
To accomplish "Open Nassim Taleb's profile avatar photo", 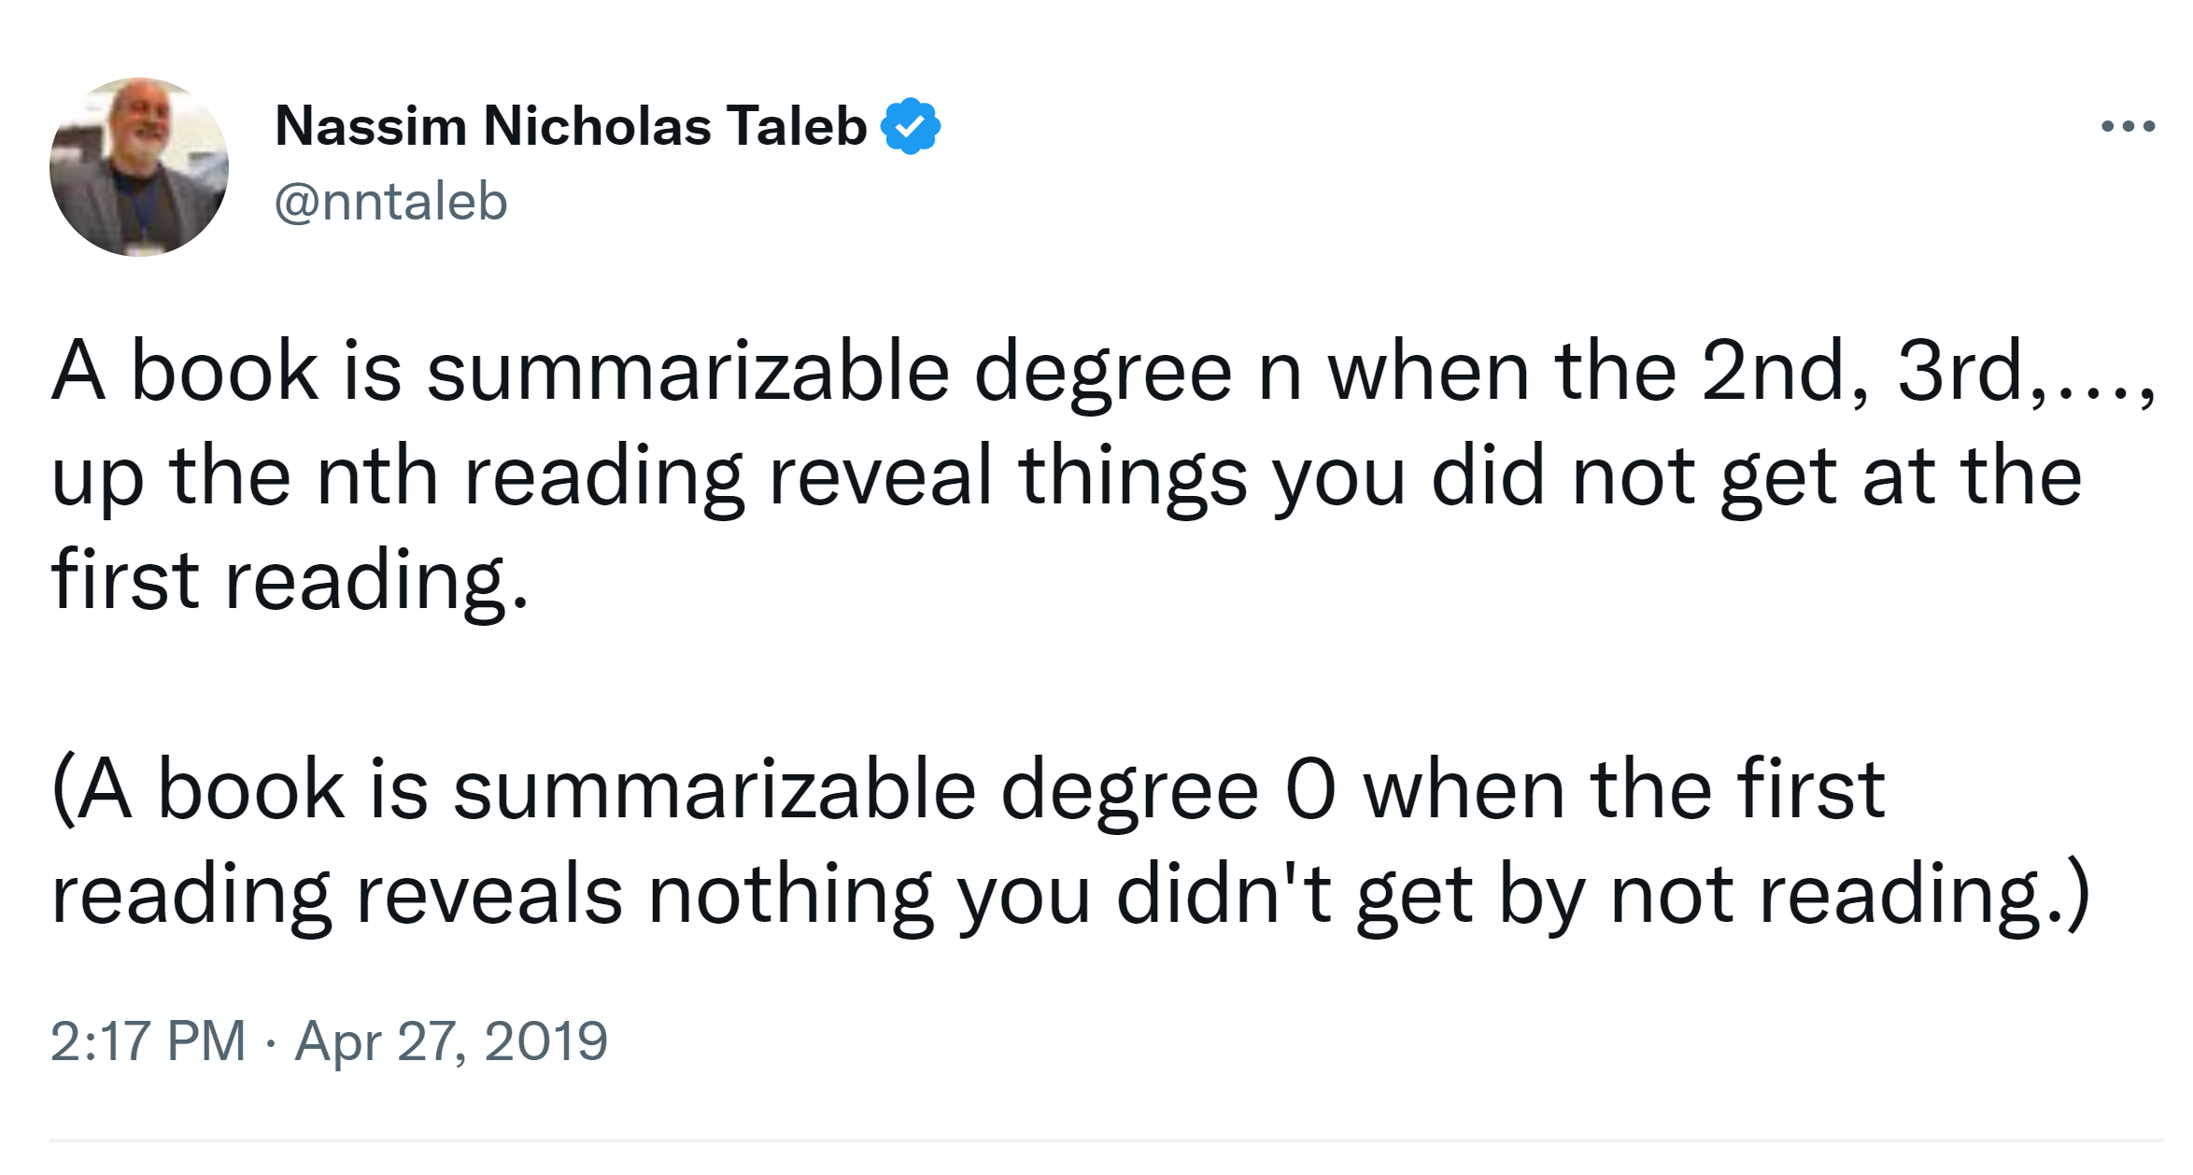I will tap(139, 167).
